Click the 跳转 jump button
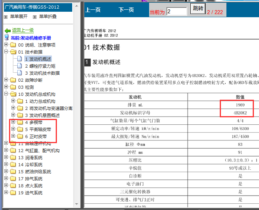 click(x=198, y=8)
